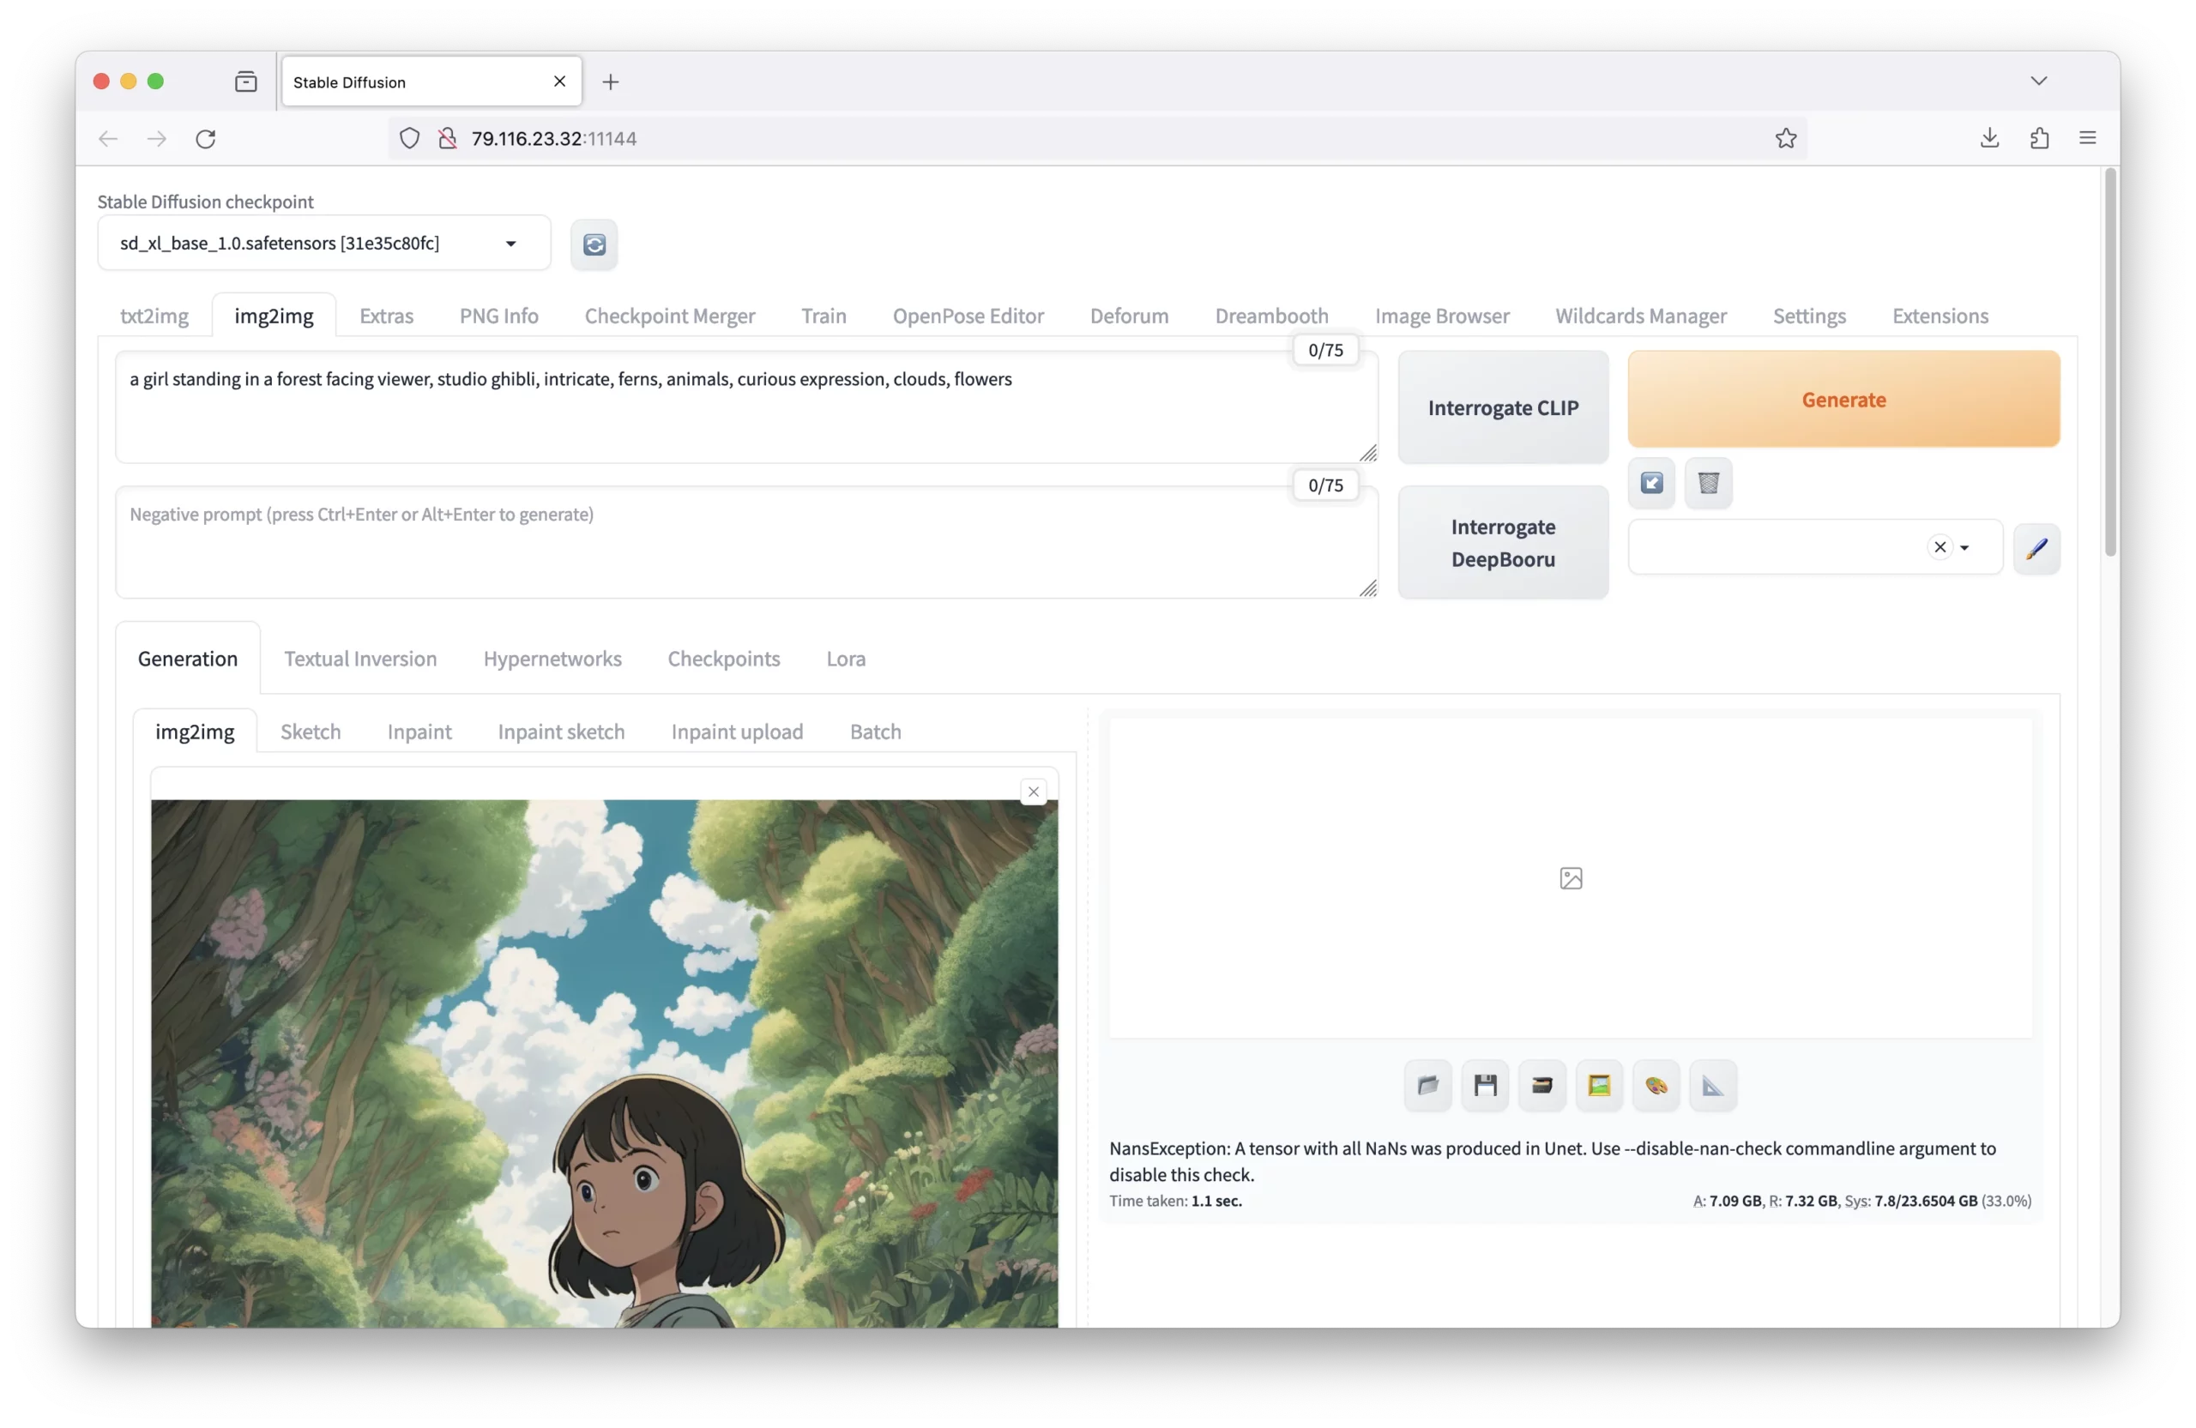This screenshot has height=1428, width=2196.
Task: Open the images output folder icon
Action: pyautogui.click(x=1427, y=1085)
